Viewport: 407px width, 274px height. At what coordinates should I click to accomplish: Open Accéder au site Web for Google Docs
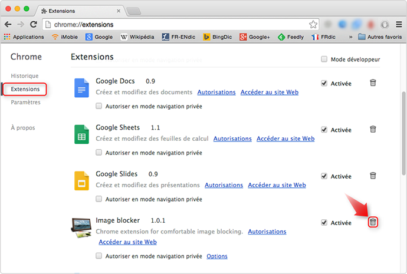270,93
